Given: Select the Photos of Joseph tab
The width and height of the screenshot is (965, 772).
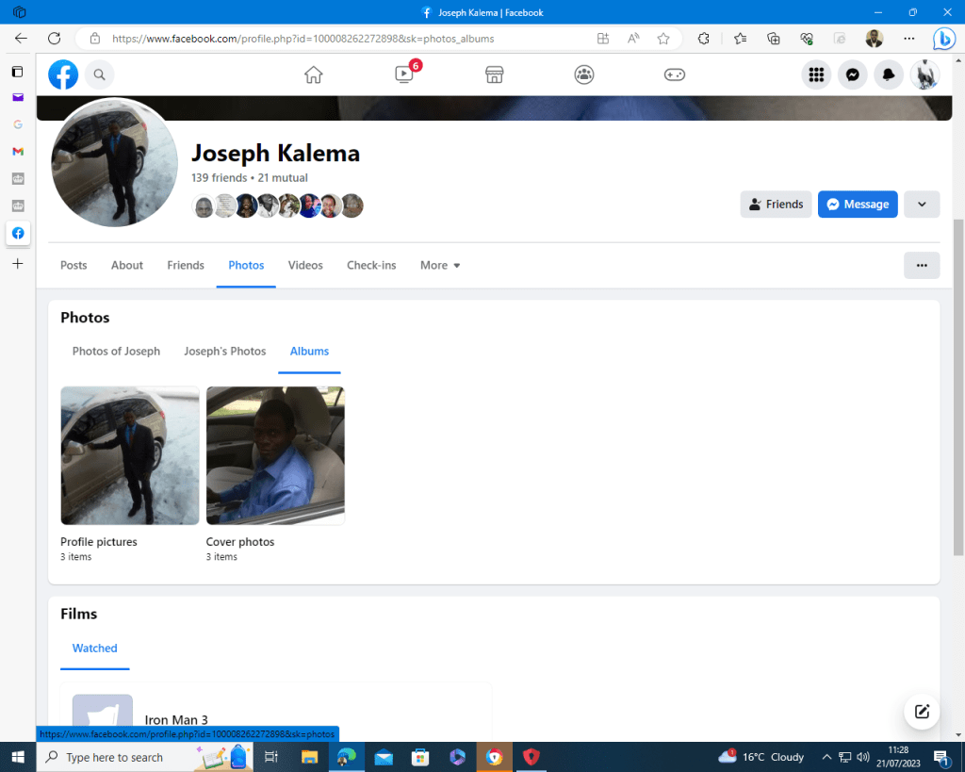Looking at the screenshot, I should point(116,352).
